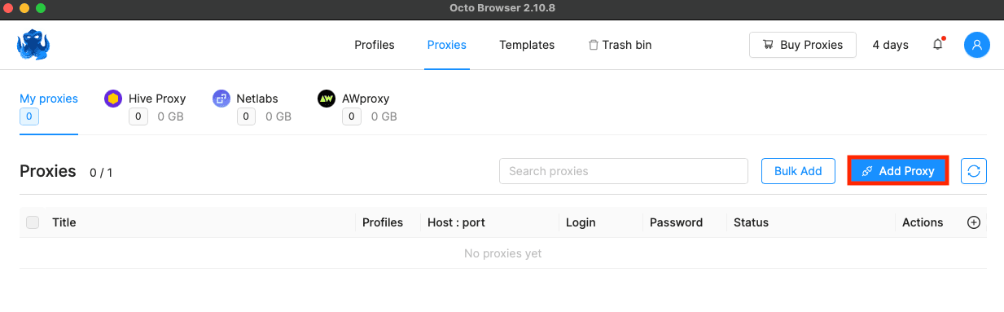Click the Password column header
Viewport: 1004px width, 312px height.
[x=676, y=222]
